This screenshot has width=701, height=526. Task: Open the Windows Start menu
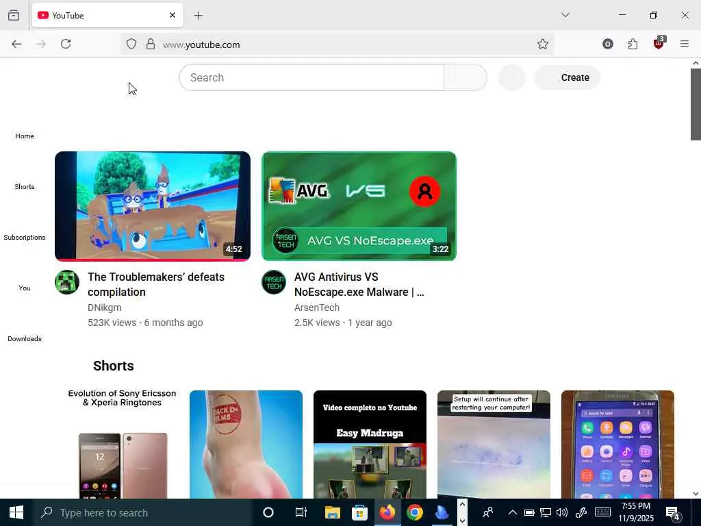(16, 512)
